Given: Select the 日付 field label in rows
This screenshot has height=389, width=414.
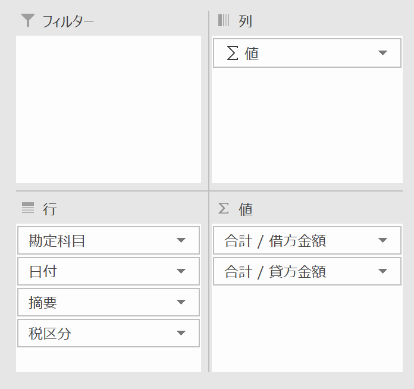Looking at the screenshot, I should [43, 271].
